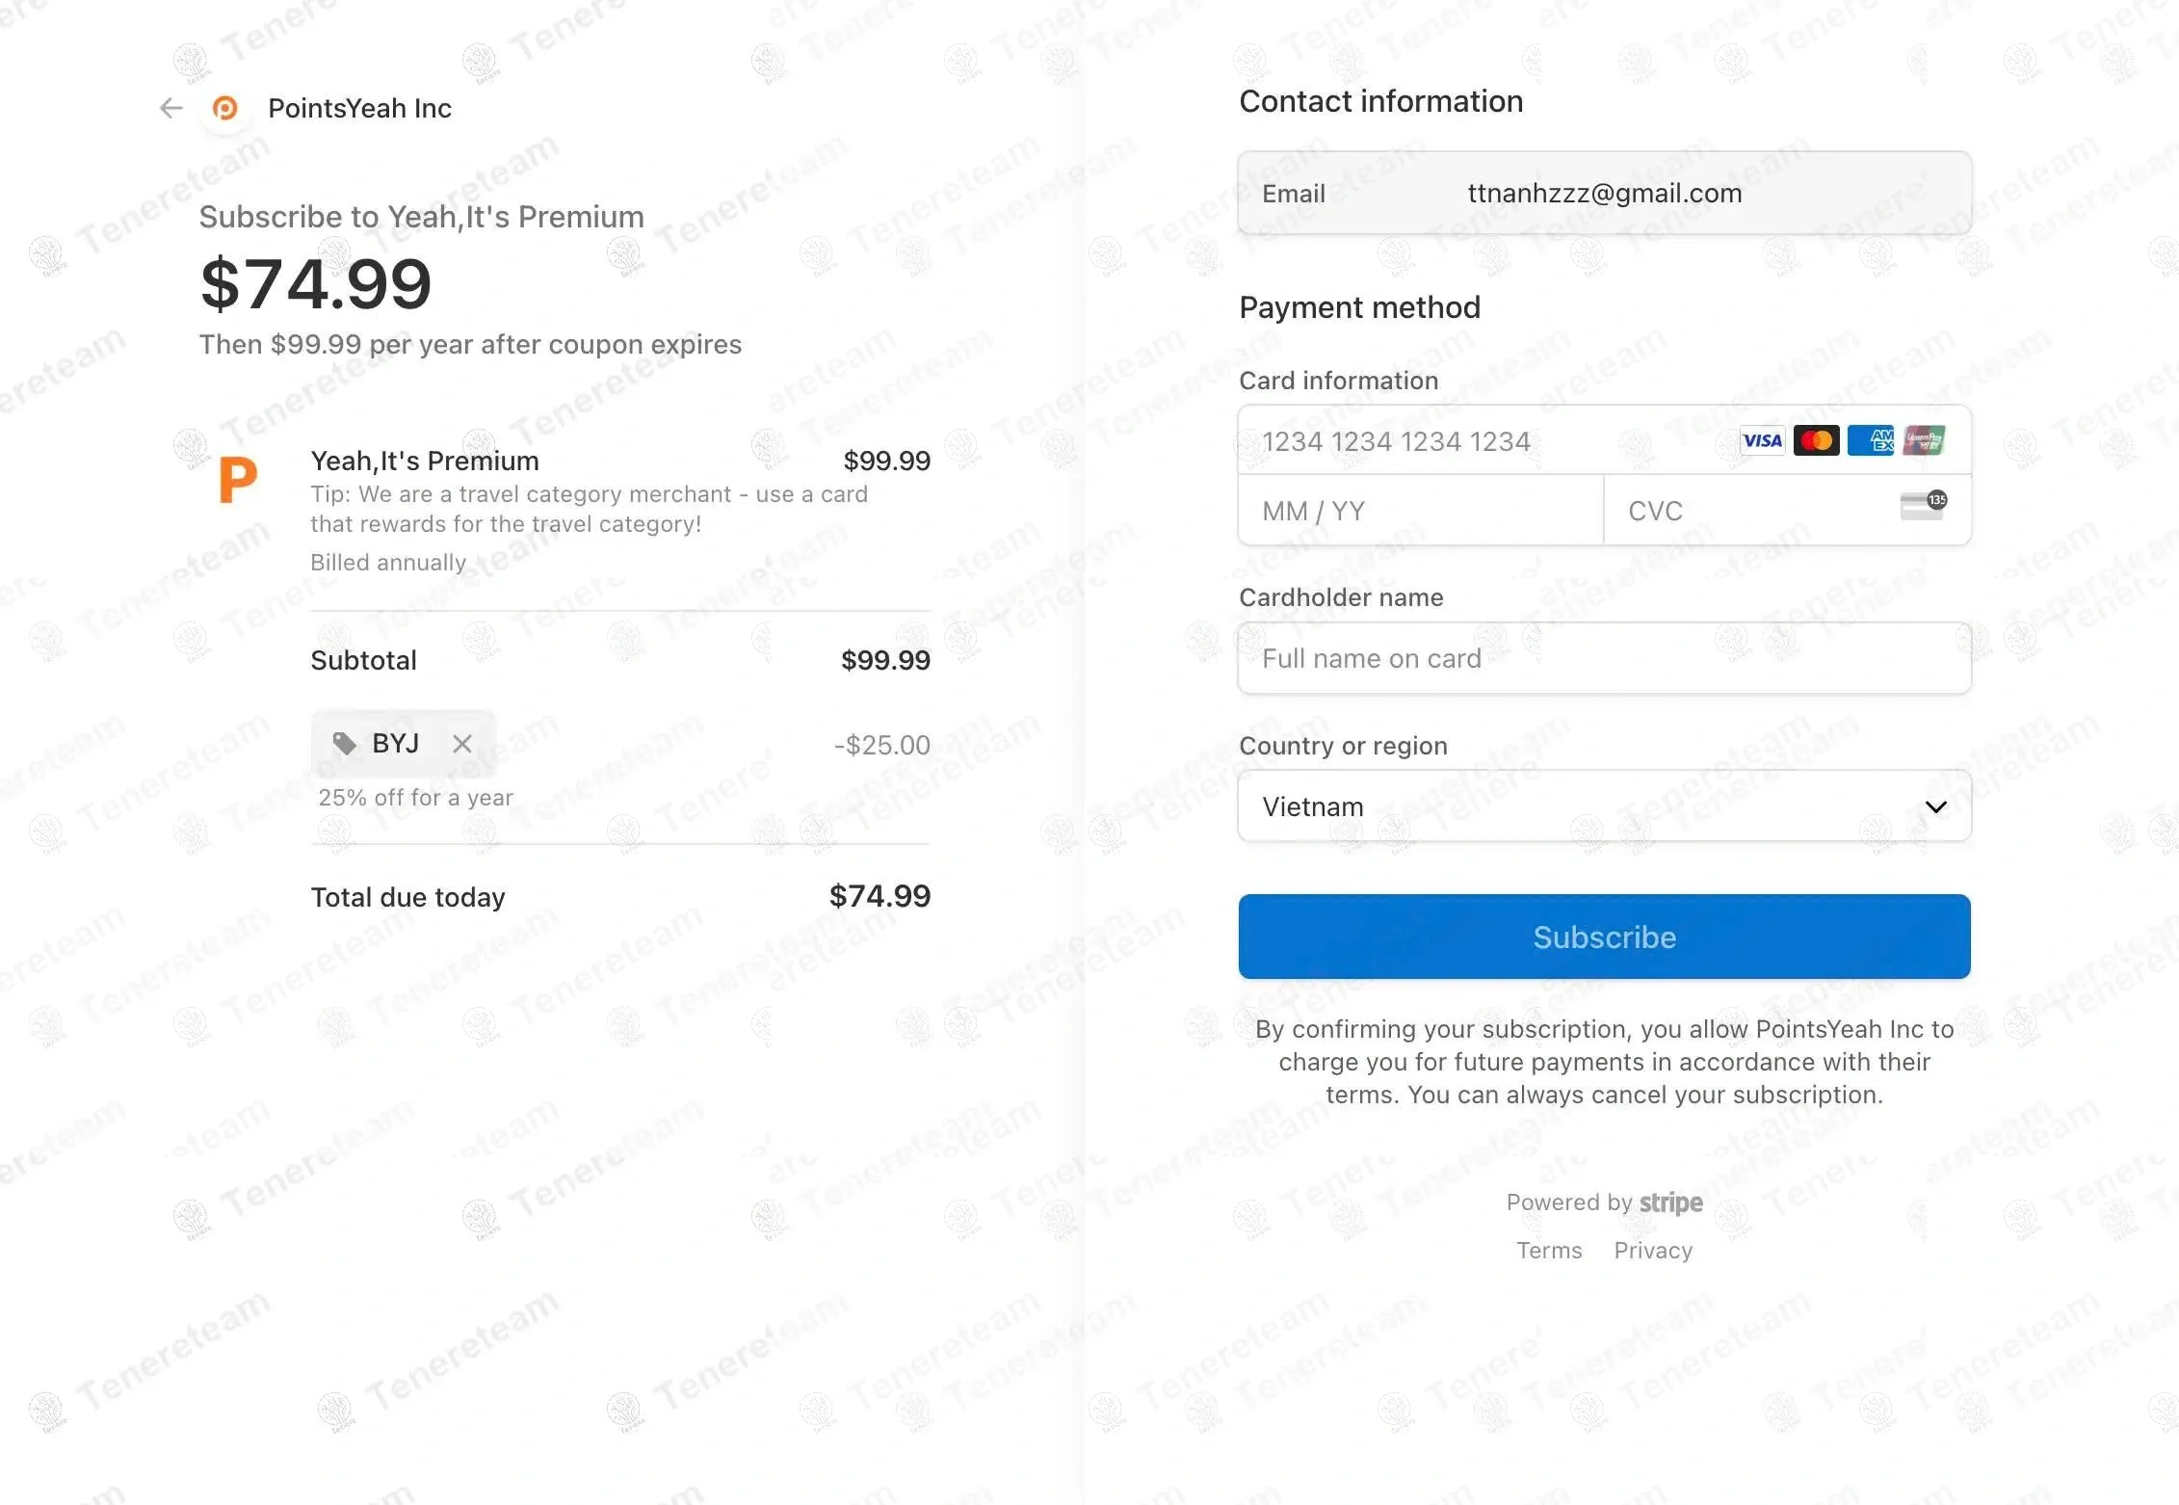Viewport: 2179px width, 1505px height.
Task: Focus the card number input field
Action: (x=1483, y=441)
